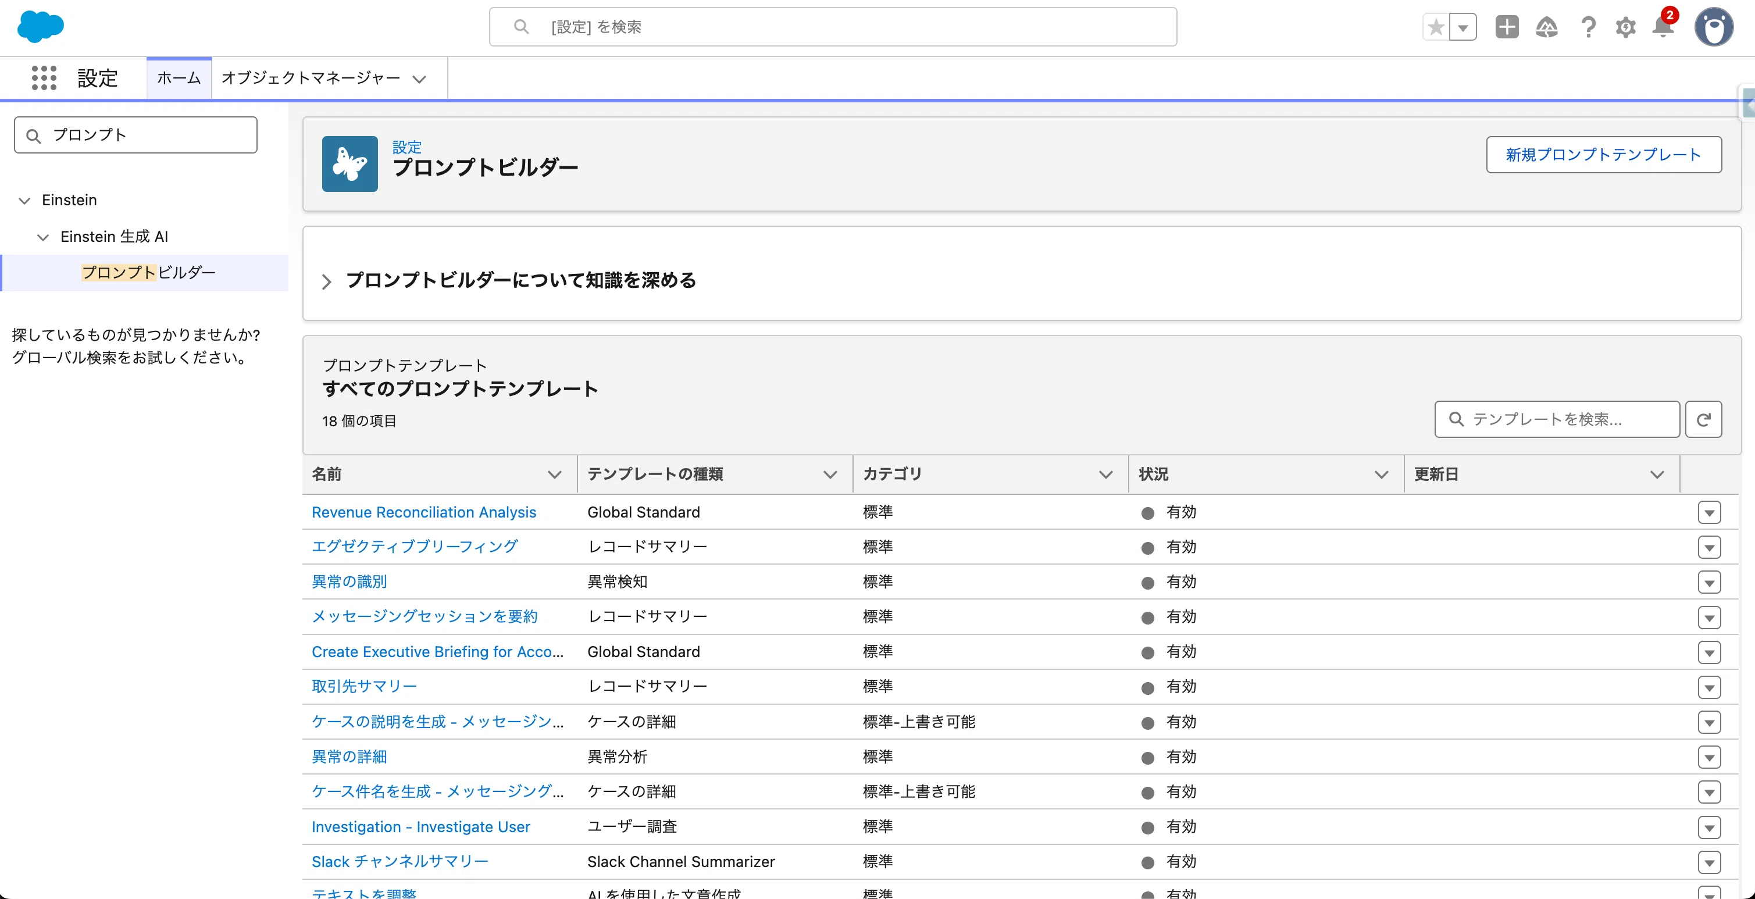Viewport: 1755px width, 899px height.
Task: Open the setup gear menu
Action: click(x=1625, y=27)
